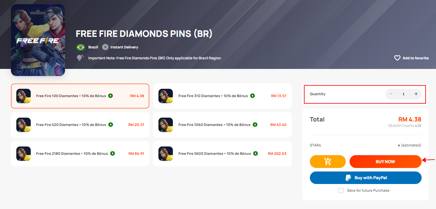Click thumbnail of the 5600 Diamantes item
The height and width of the screenshot is (209, 436).
point(166,154)
